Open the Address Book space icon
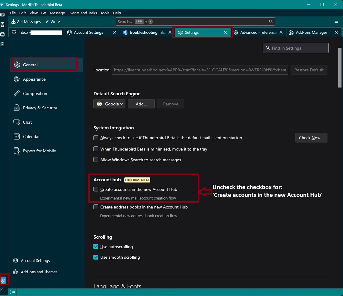 [x=2, y=24]
